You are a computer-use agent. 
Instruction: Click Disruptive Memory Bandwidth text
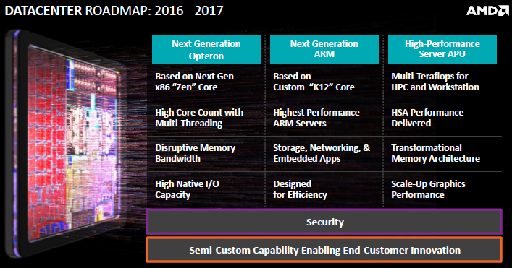[x=195, y=153]
